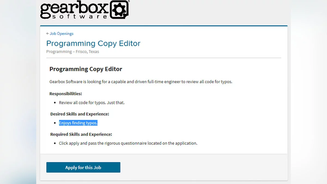Click the Required Skills and Experience heading
This screenshot has height=184, width=327.
(81, 134)
